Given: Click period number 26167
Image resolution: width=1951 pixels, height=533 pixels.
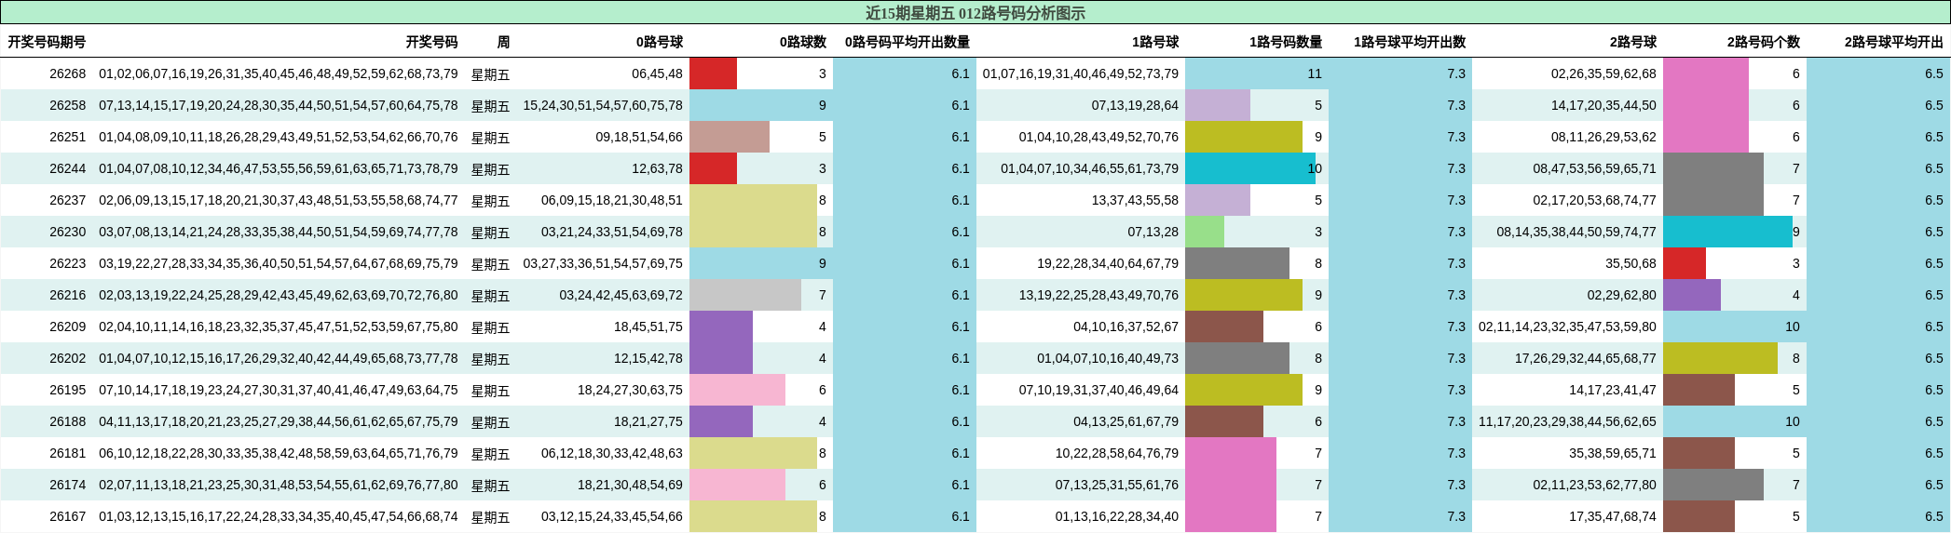Looking at the screenshot, I should (x=67, y=516).
